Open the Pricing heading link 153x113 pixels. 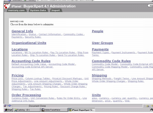tap(18, 75)
